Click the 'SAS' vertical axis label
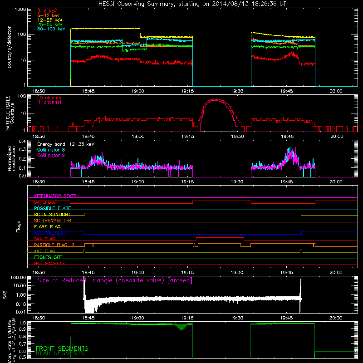Screen dimensions: 363x363 pos(5,295)
